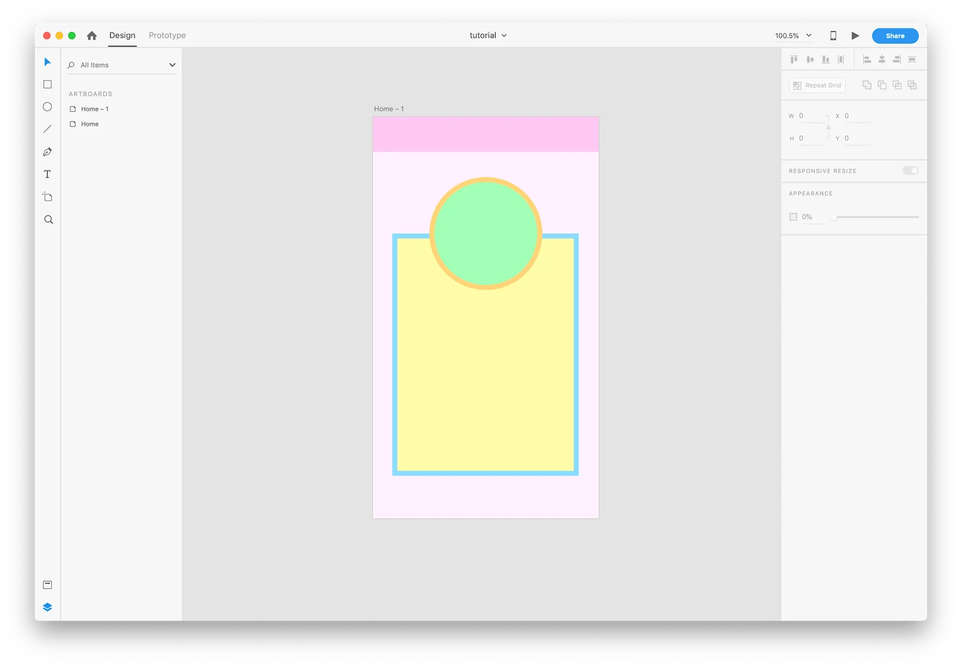This screenshot has height=667, width=962.
Task: Click the Home – 1 artboard title on canvas
Action: (389, 109)
